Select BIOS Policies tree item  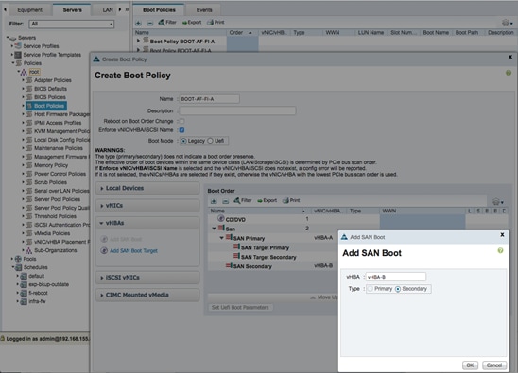pos(50,97)
